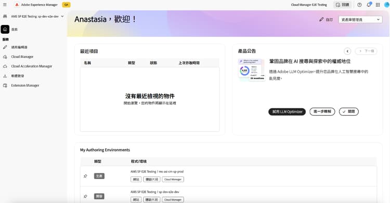Click the next announcement button
Image resolution: width=390 pixels, height=203 pixels.
point(366,51)
